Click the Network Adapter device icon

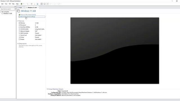19,31
